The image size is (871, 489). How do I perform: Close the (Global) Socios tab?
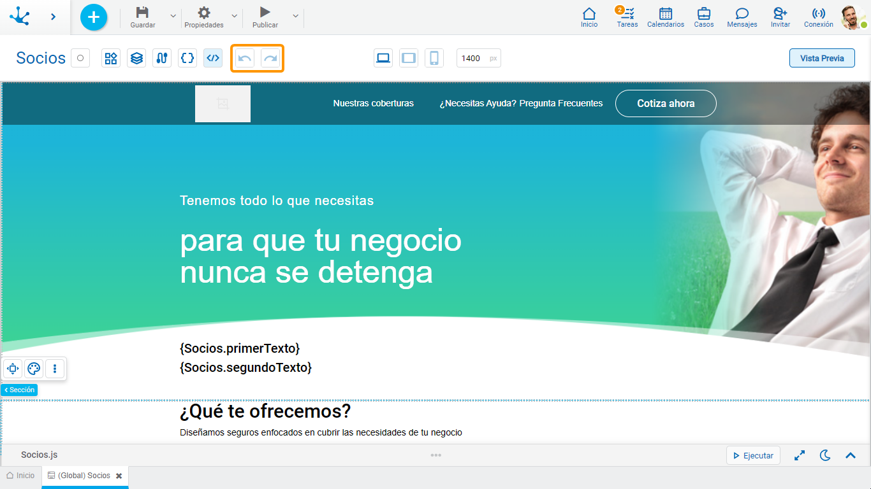pos(119,476)
